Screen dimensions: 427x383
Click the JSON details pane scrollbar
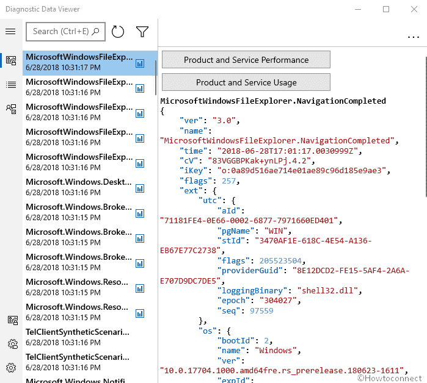[x=423, y=122]
